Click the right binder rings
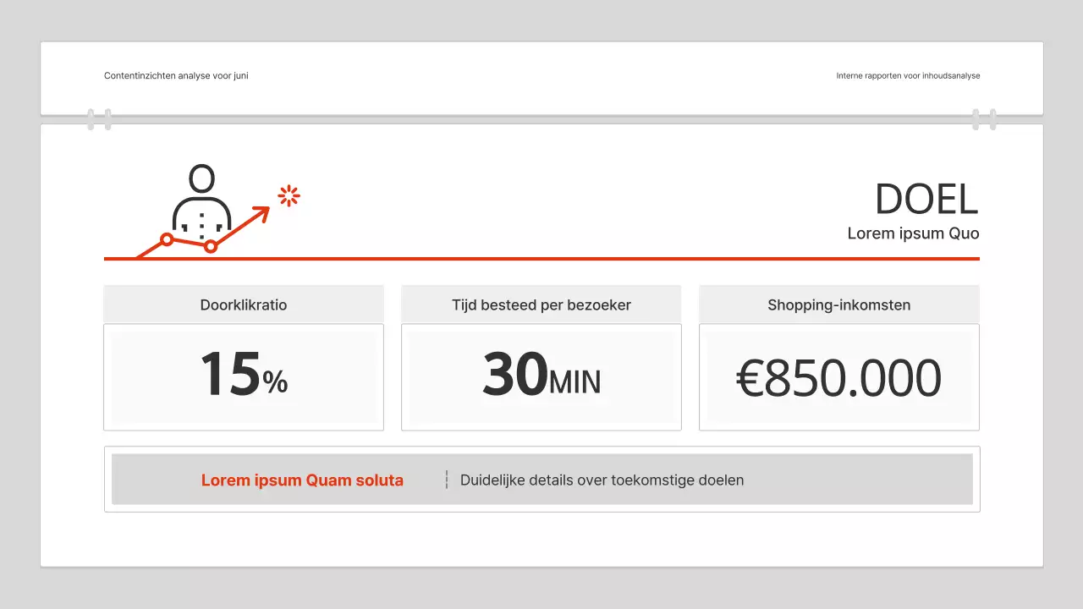Image resolution: width=1083 pixels, height=609 pixels. [x=984, y=119]
